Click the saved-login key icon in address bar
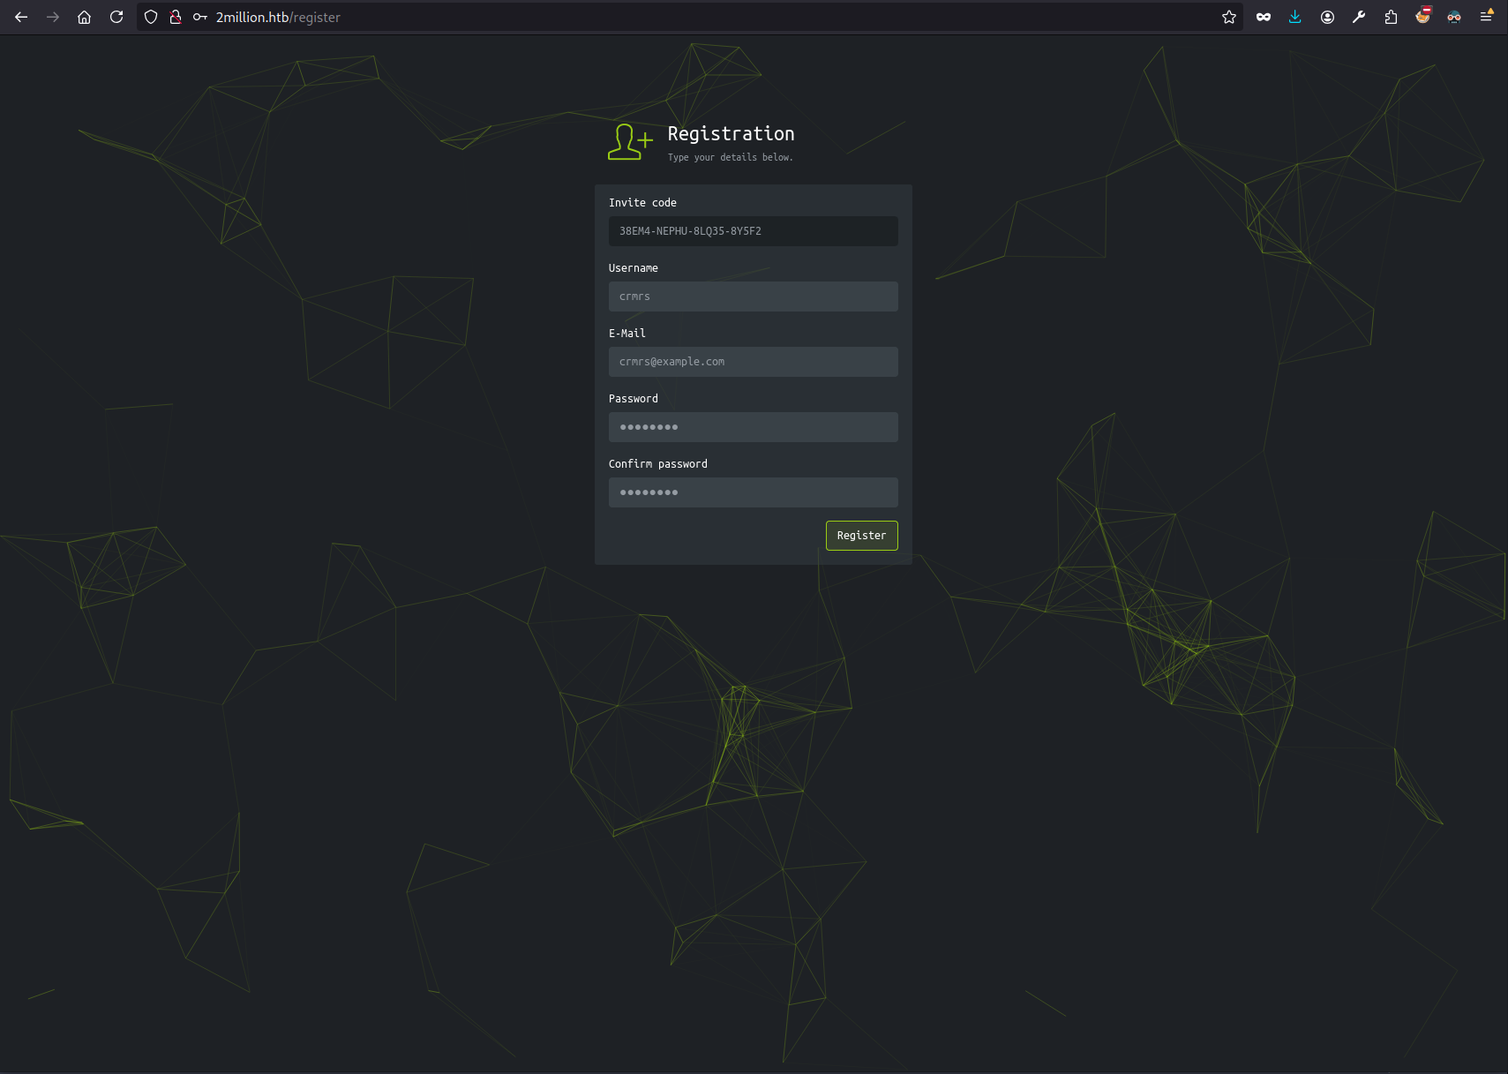Image resolution: width=1508 pixels, height=1074 pixels. (200, 17)
